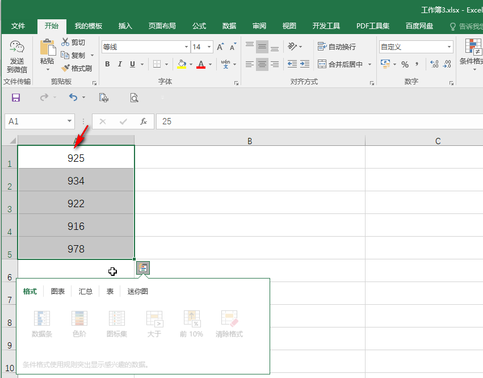483x378 pixels.
Task: Select 图表 tab in Quick Analysis
Action: [x=58, y=291]
